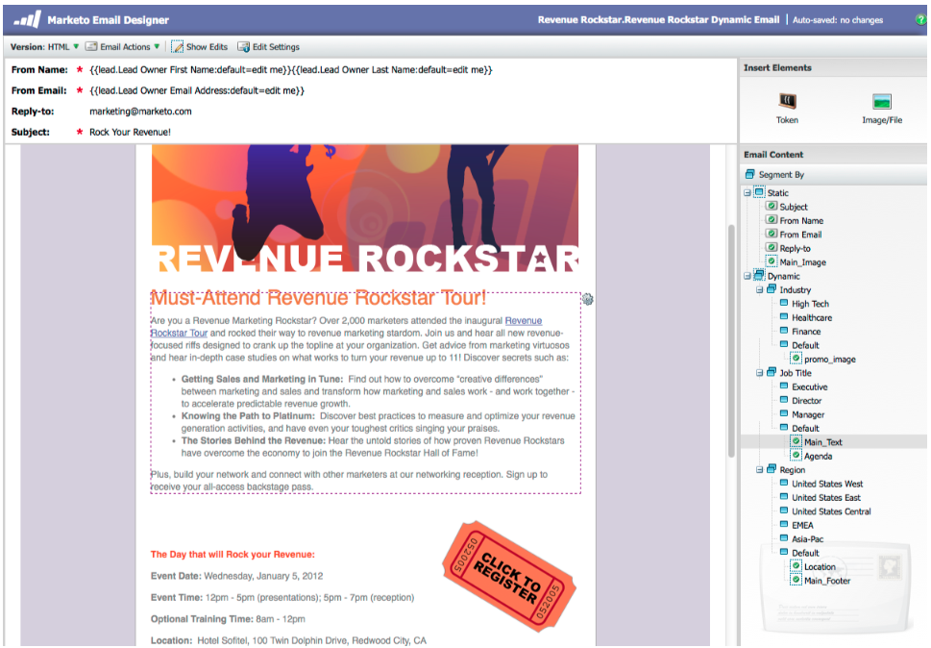Collapse the Industry segmentation node
The width and height of the screenshot is (931, 648).
[759, 289]
